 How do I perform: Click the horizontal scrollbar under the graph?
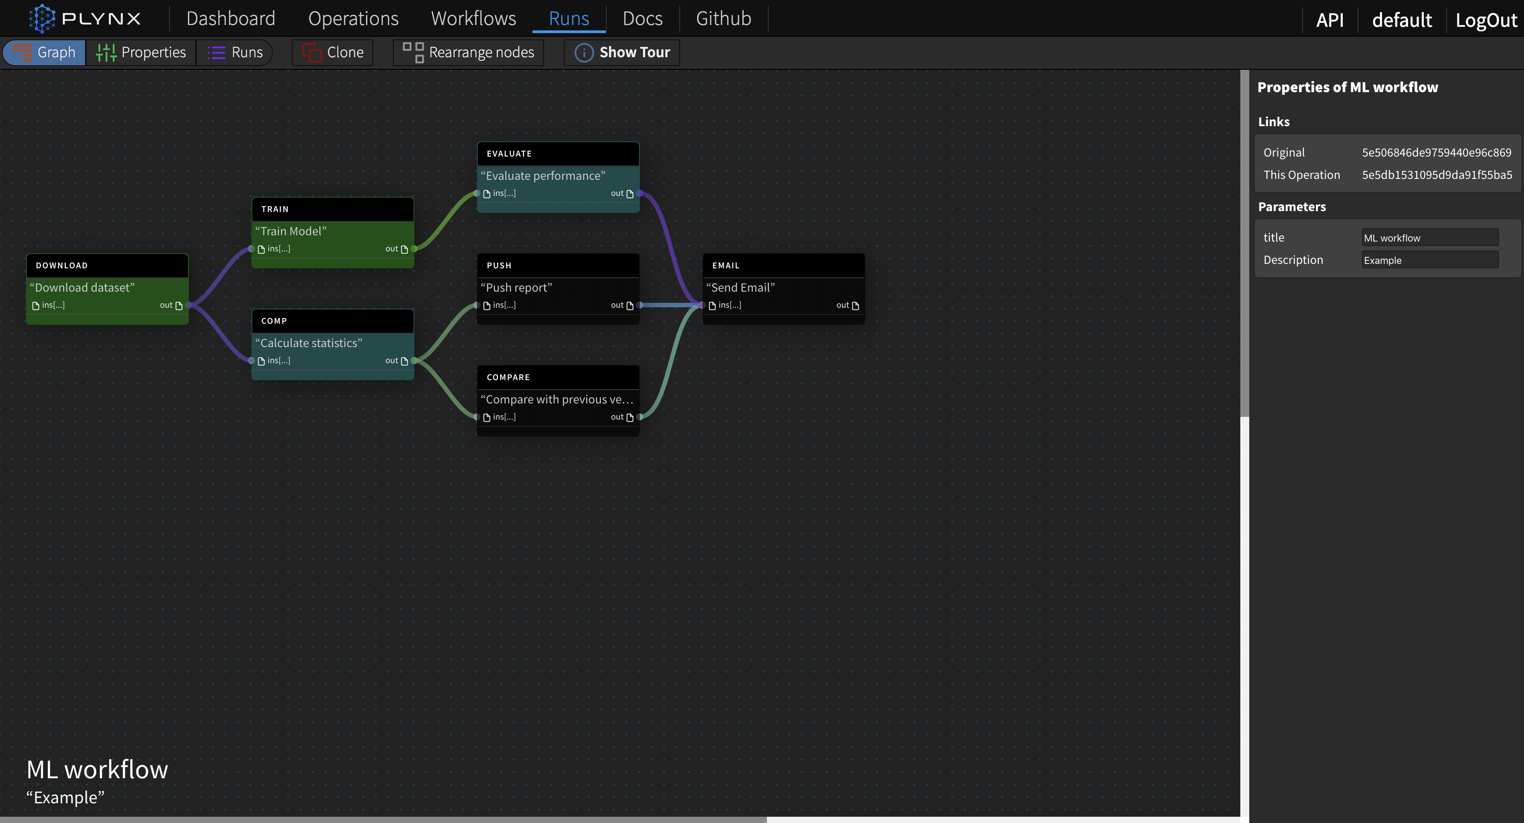tap(383, 819)
